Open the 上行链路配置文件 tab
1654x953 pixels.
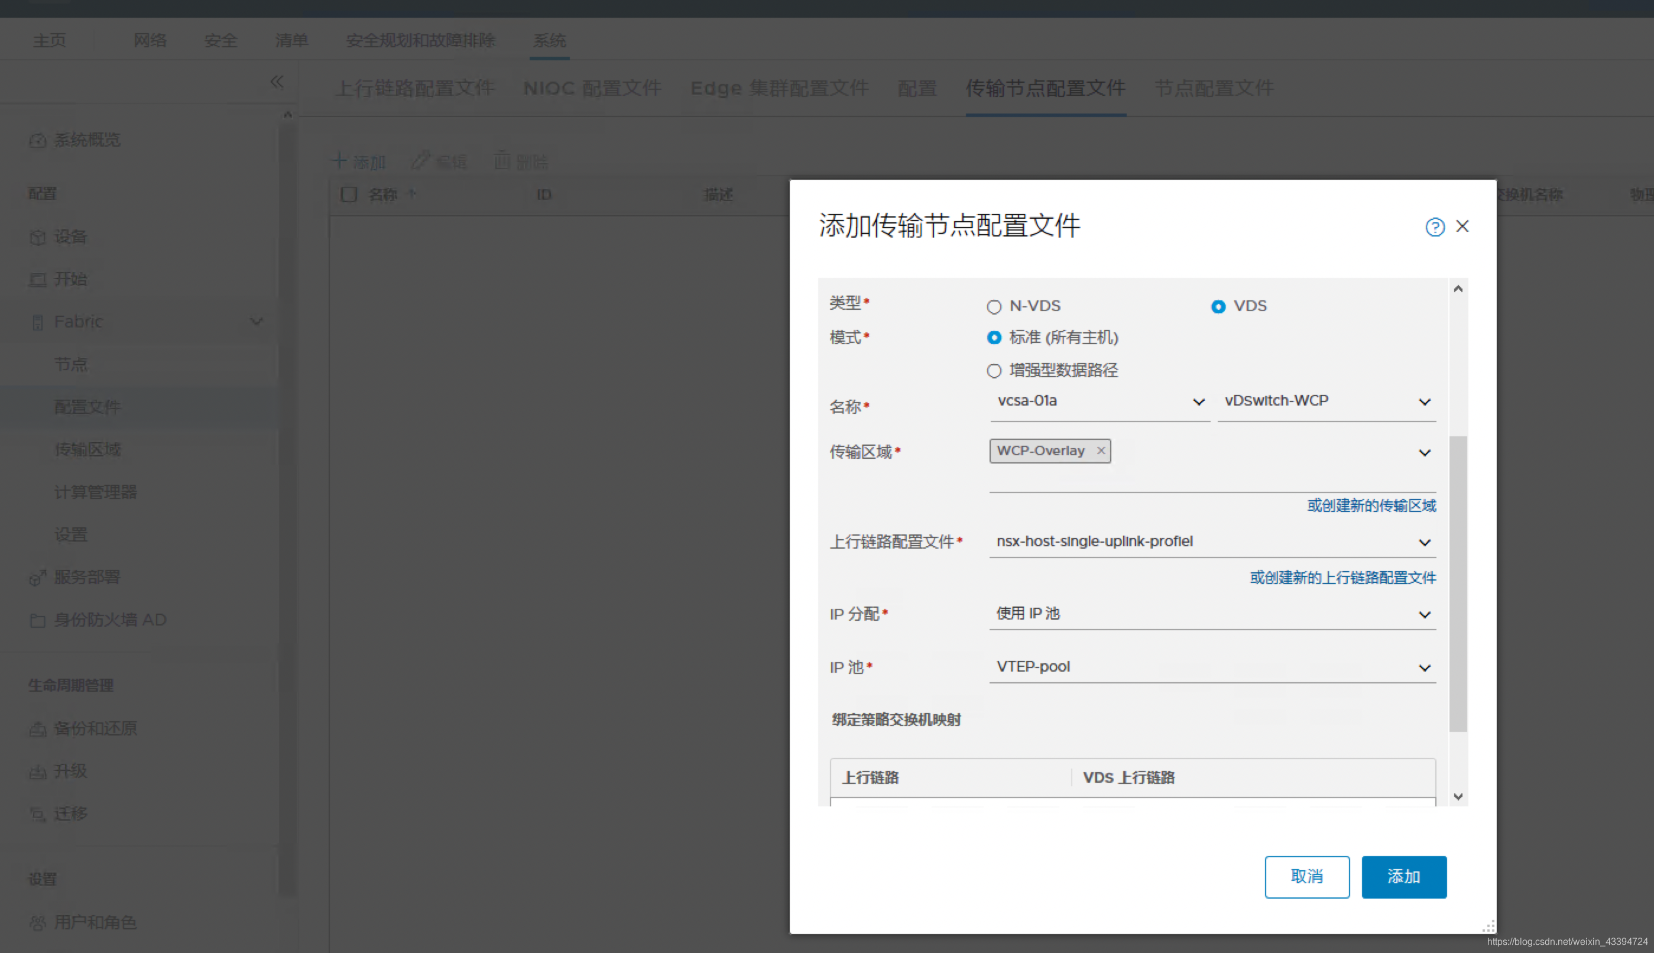click(415, 88)
